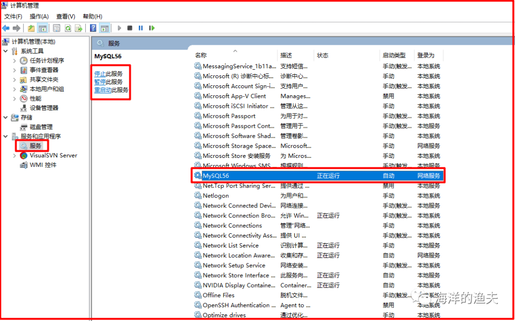Toggle the Show/Hide Action Pane toolbar icon

click(104, 28)
